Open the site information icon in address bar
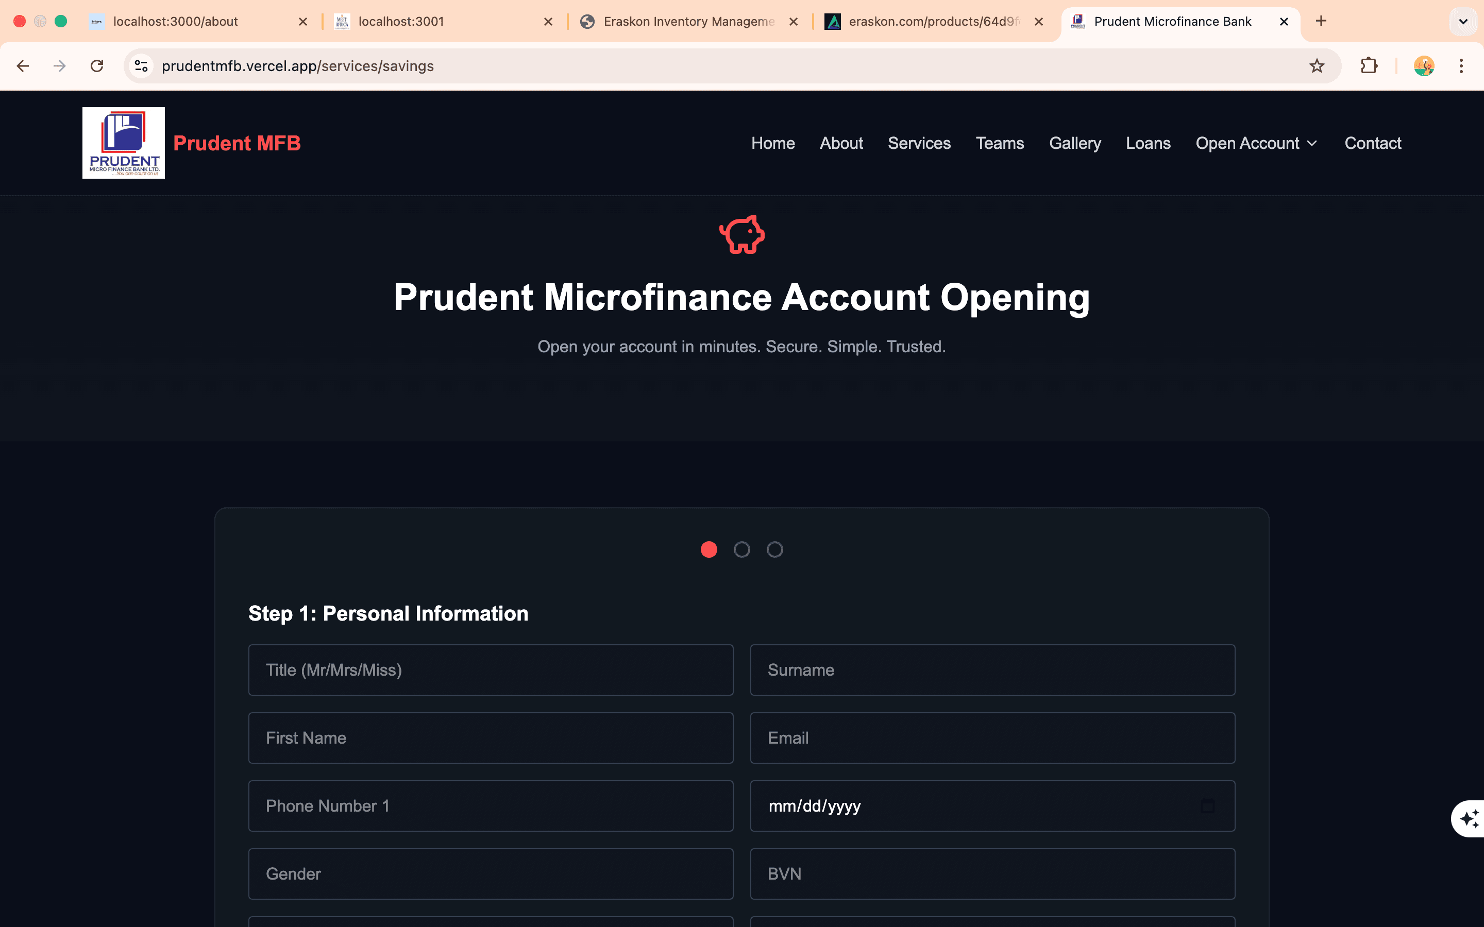The width and height of the screenshot is (1484, 927). [141, 66]
